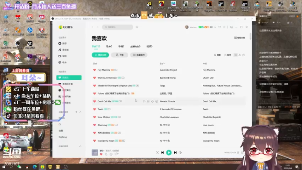Open the main menu hamburger icon
The height and width of the screenshot is (170, 302).
click(x=224, y=27)
